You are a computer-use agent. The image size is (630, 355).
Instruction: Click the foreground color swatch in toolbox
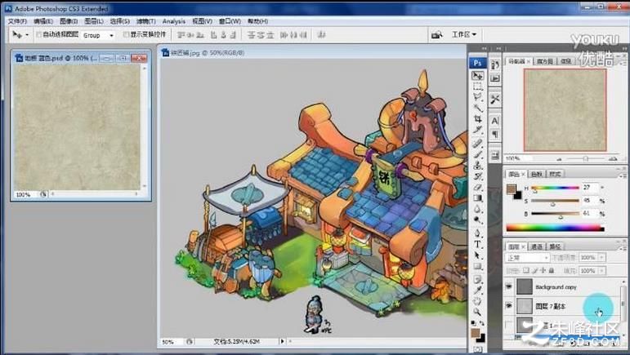tap(476, 333)
